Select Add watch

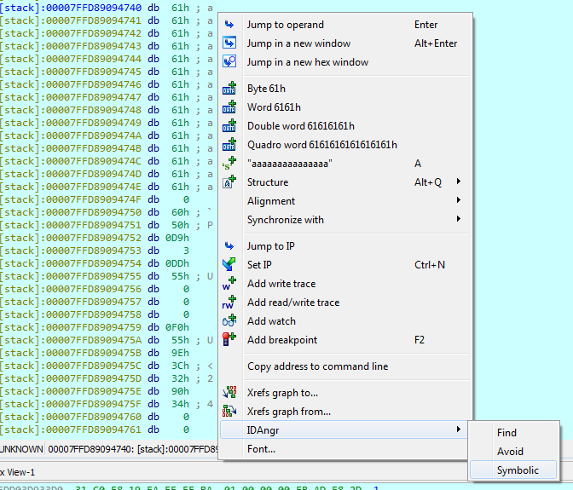[x=344, y=321]
